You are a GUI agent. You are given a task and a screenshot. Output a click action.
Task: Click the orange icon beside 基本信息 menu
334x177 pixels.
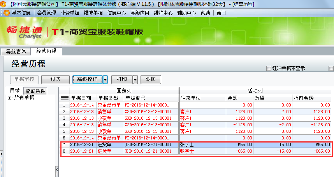pyautogui.click(x=7, y=13)
